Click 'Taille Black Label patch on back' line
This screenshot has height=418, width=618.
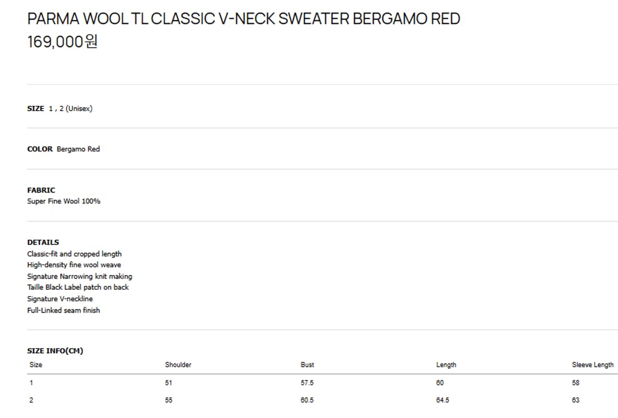(x=78, y=287)
